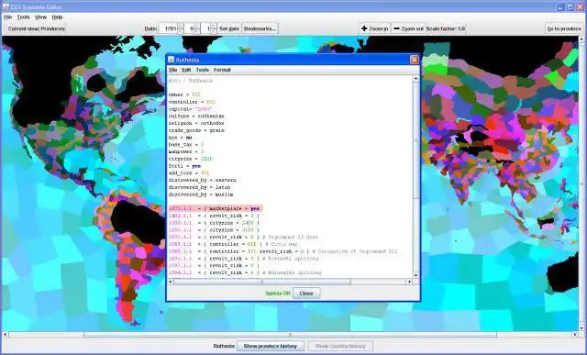Viewport: 587px width, 355px height.
Task: Increase the day with the up arrow
Action: point(214,26)
